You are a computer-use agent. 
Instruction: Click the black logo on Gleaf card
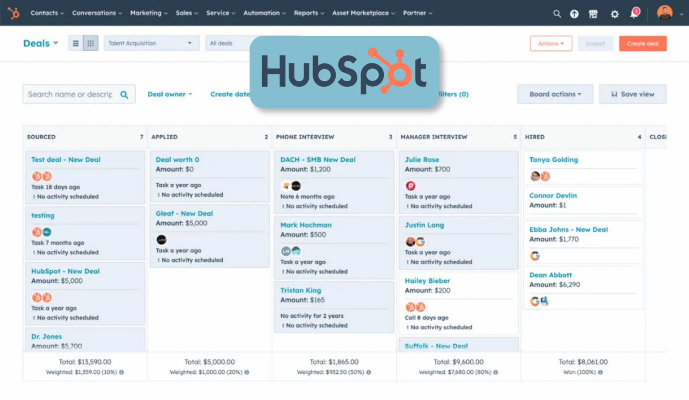coord(161,240)
